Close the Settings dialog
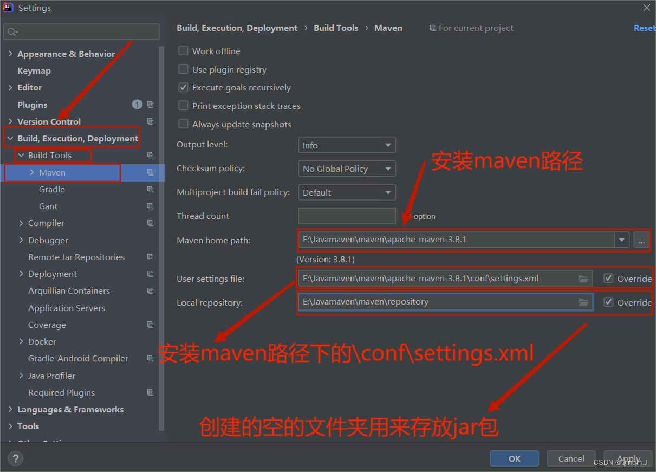The image size is (656, 472). 647,8
